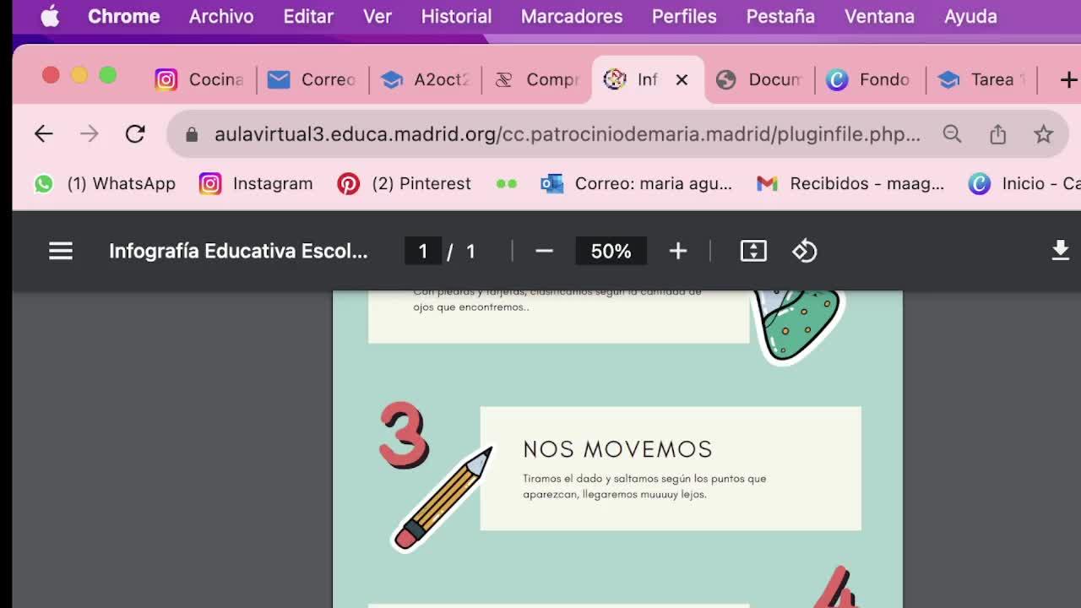Go forward to next page
1081x608 pixels.
89,133
